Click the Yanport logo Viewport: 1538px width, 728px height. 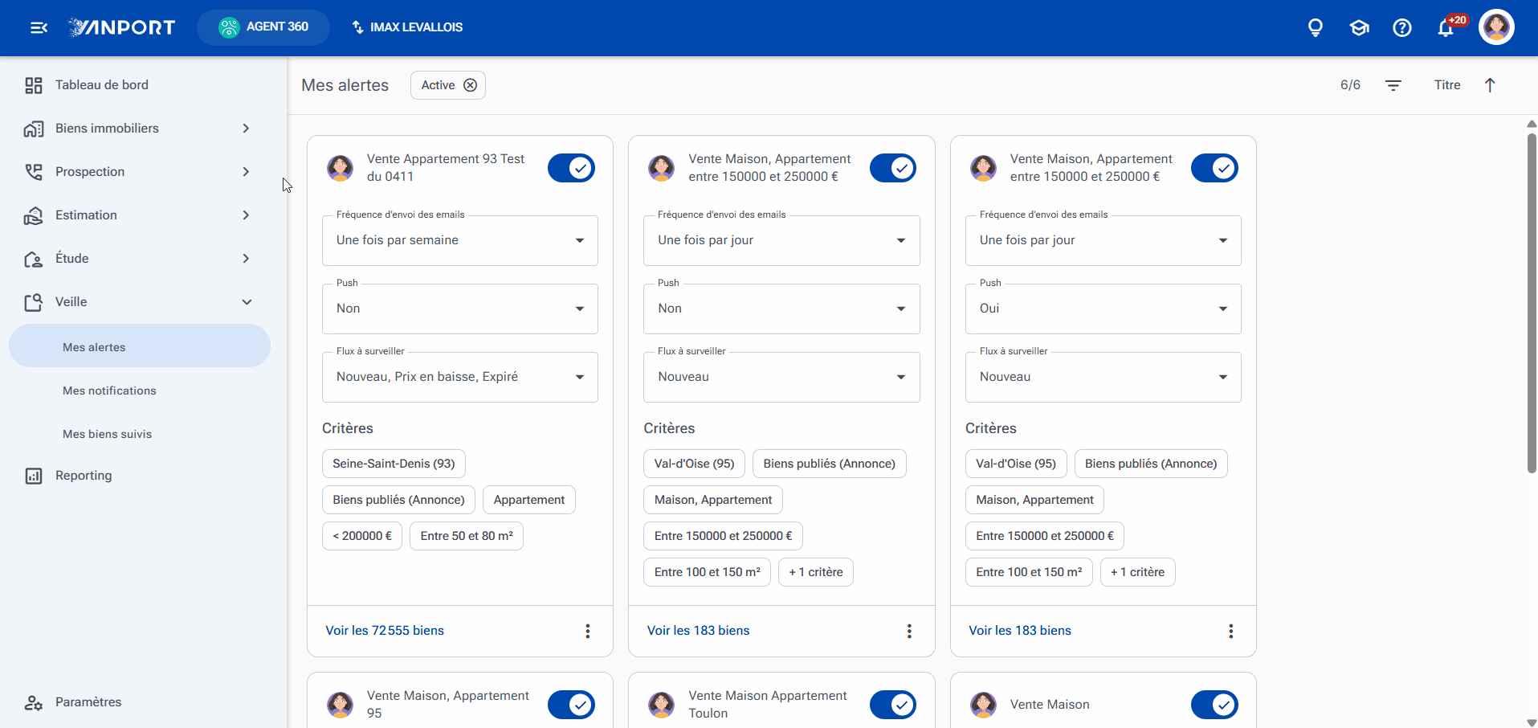pyautogui.click(x=121, y=27)
